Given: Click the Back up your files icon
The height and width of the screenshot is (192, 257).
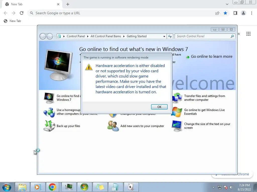Looking at the screenshot, I should (49, 126).
